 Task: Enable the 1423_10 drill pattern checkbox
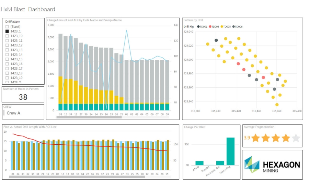(7, 36)
